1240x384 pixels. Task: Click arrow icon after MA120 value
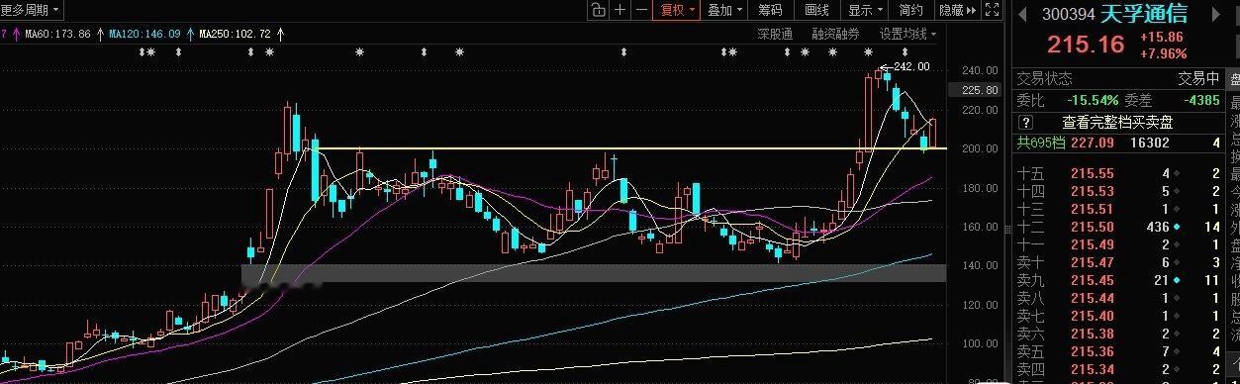(x=191, y=34)
